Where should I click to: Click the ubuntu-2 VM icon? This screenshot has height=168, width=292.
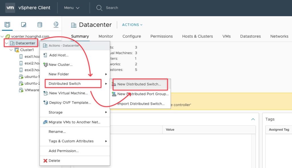point(21,83)
